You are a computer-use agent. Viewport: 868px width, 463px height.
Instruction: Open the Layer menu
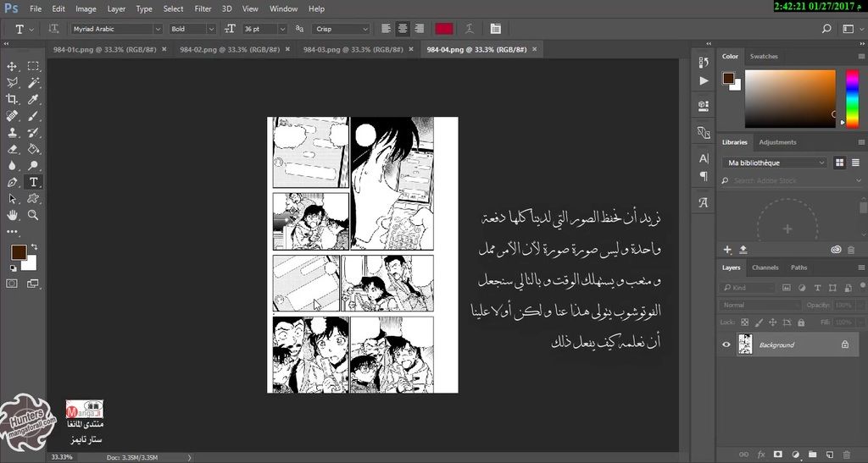click(x=115, y=8)
